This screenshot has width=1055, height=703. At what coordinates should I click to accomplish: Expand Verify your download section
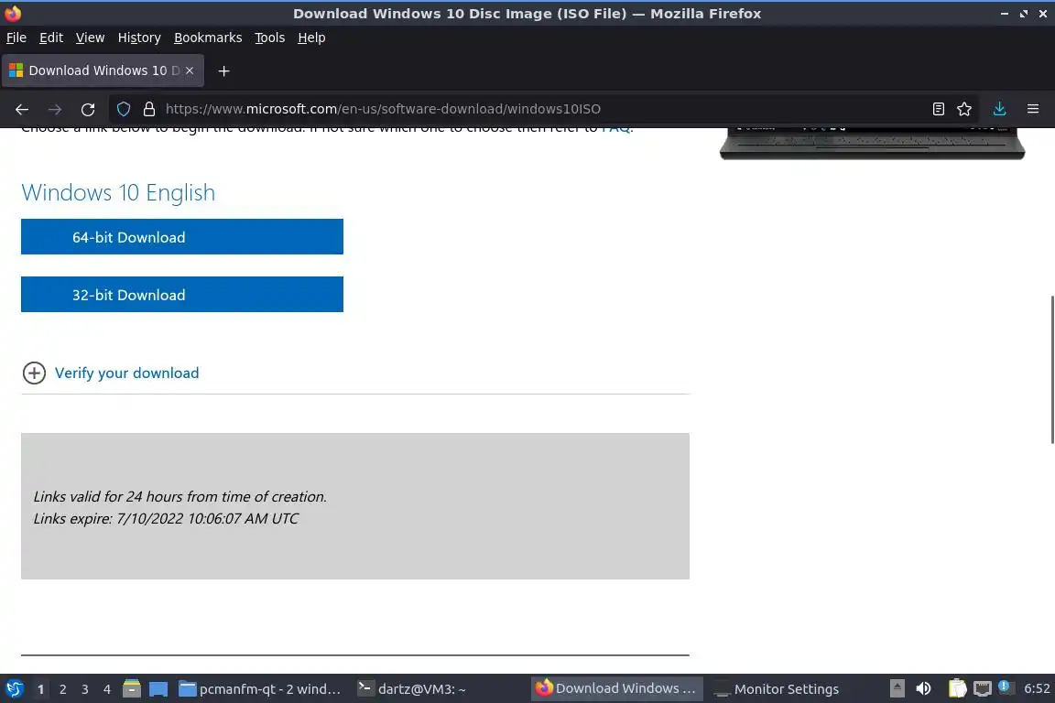(34, 373)
